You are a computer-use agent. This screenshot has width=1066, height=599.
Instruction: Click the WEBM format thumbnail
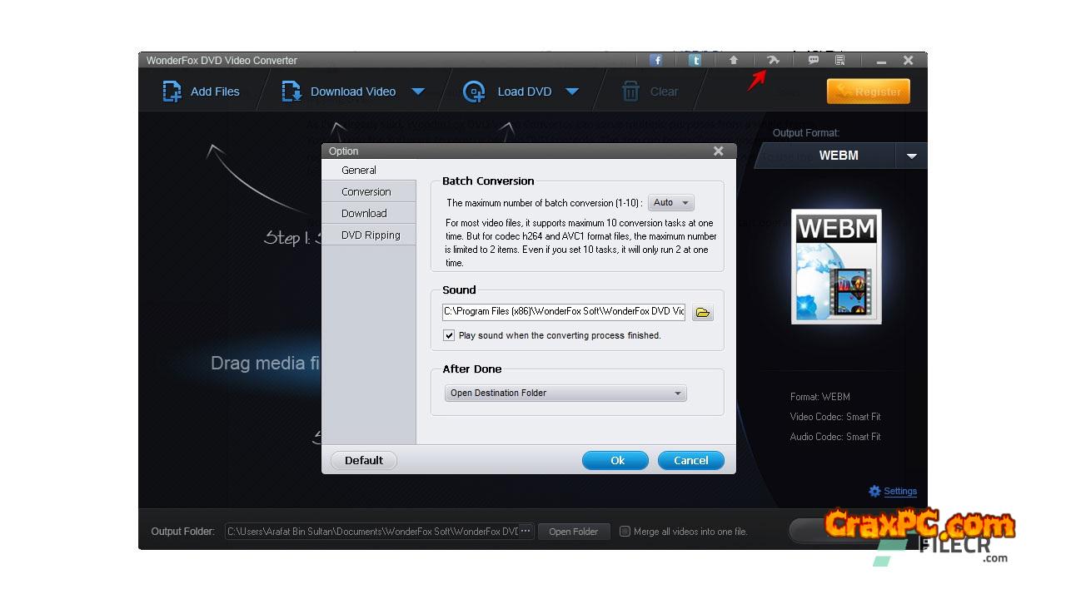click(836, 266)
